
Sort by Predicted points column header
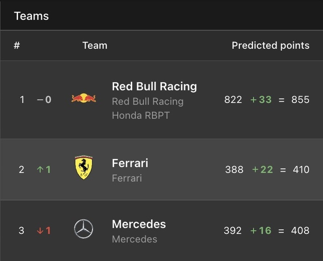click(x=271, y=45)
